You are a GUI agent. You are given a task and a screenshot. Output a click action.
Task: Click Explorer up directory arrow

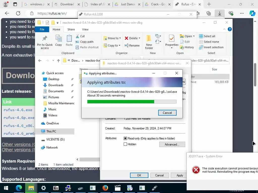coord(58,61)
